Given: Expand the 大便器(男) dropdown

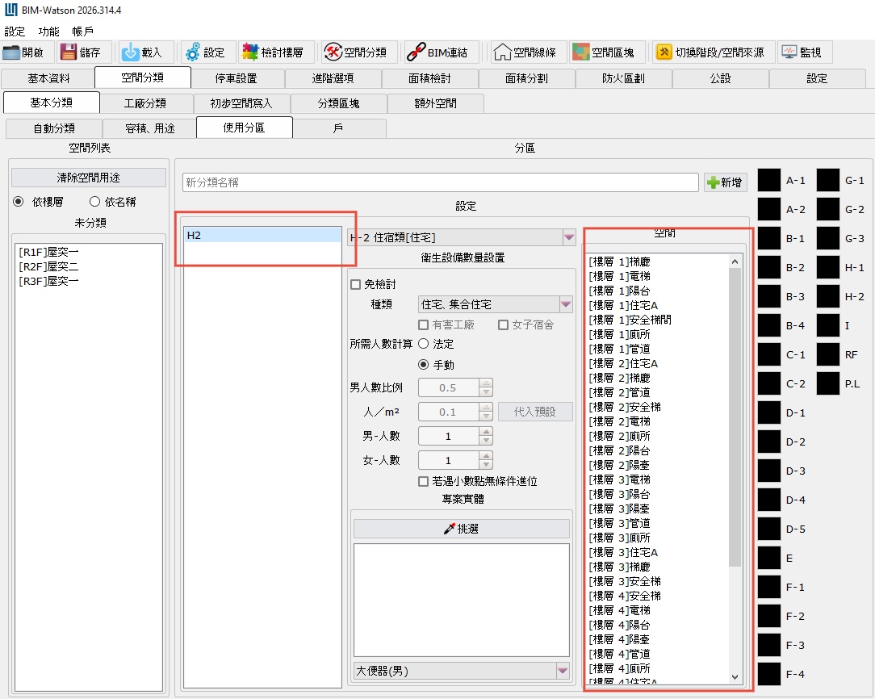Looking at the screenshot, I should [562, 671].
